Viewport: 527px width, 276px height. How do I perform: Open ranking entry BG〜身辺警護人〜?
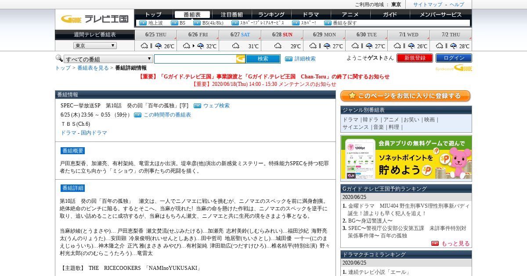click(370, 221)
